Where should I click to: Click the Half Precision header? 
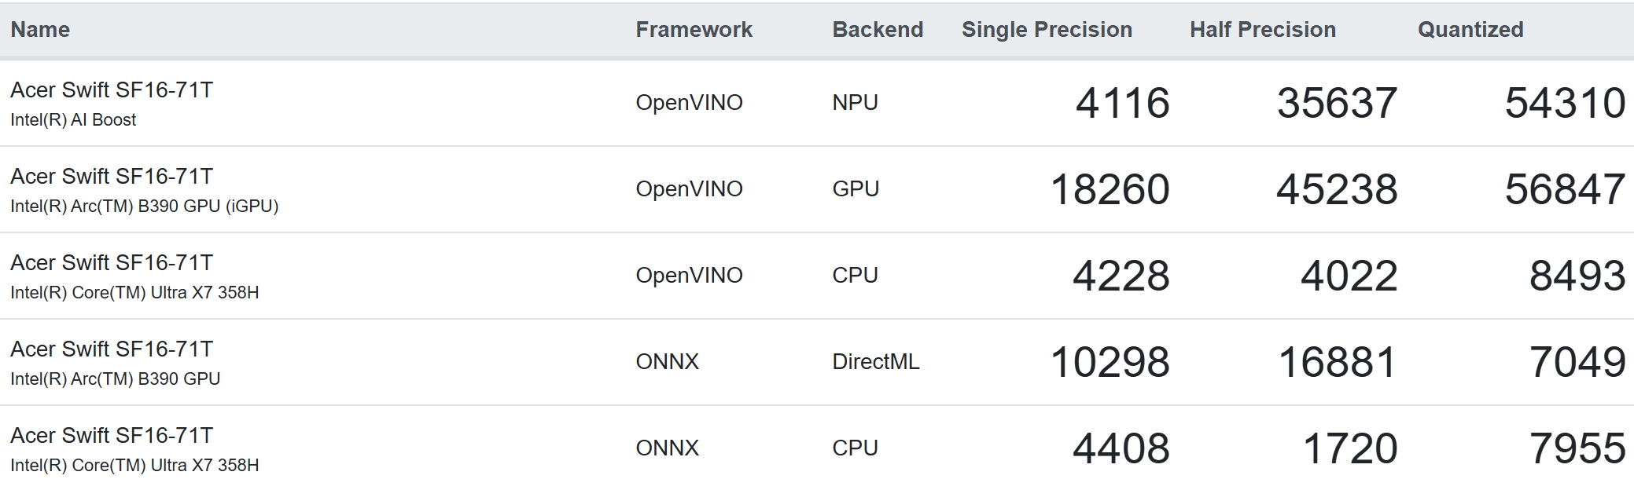click(1262, 30)
